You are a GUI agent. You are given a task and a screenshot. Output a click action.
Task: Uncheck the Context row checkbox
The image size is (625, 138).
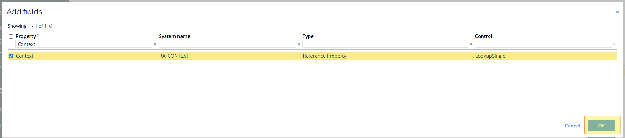coord(11,56)
